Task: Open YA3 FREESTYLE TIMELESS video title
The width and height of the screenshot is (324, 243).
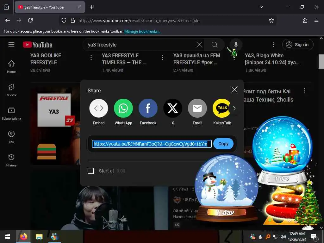Action: pyautogui.click(x=124, y=59)
